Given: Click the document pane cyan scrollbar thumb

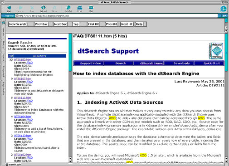Looking at the screenshot, I should (x=226, y=53).
